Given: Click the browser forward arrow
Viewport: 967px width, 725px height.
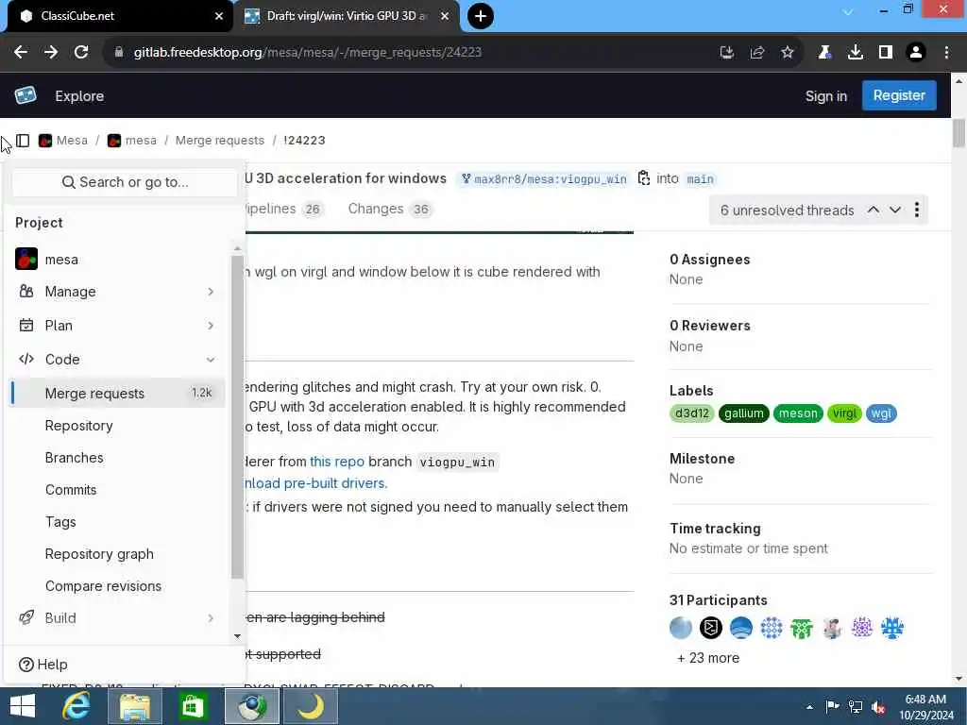Looking at the screenshot, I should point(51,53).
